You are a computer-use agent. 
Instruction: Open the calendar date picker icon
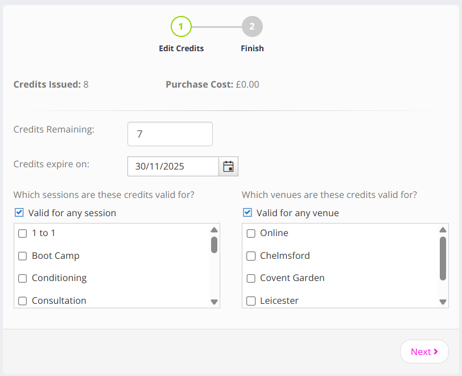pyautogui.click(x=228, y=167)
